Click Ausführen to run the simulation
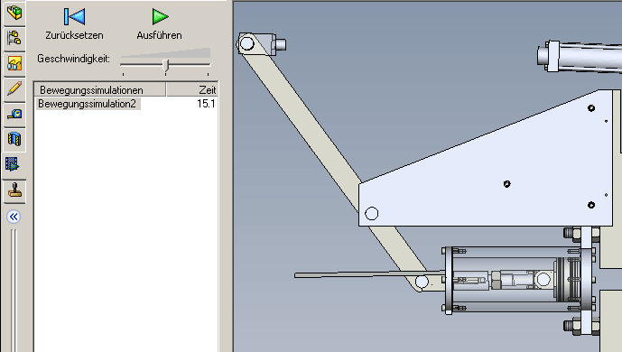This screenshot has width=622, height=352. point(160,23)
